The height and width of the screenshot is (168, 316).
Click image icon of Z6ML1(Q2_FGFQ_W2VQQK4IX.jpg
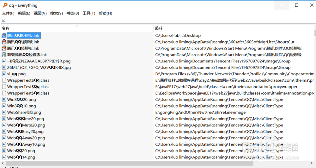(x=4, y=67)
